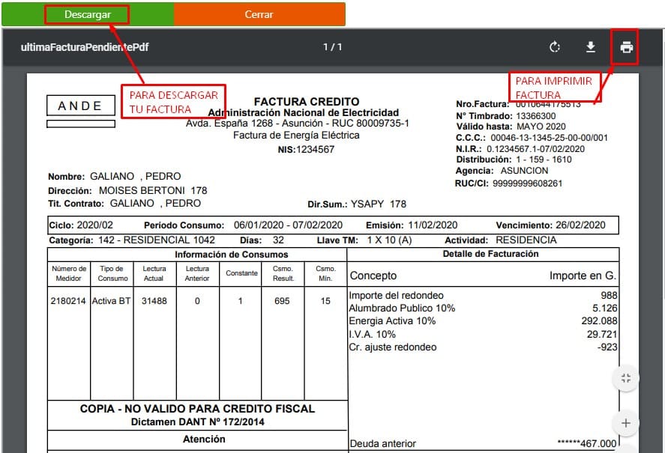Select Actividad RESIDENCIA
This screenshot has height=453, width=665.
pyautogui.click(x=501, y=240)
